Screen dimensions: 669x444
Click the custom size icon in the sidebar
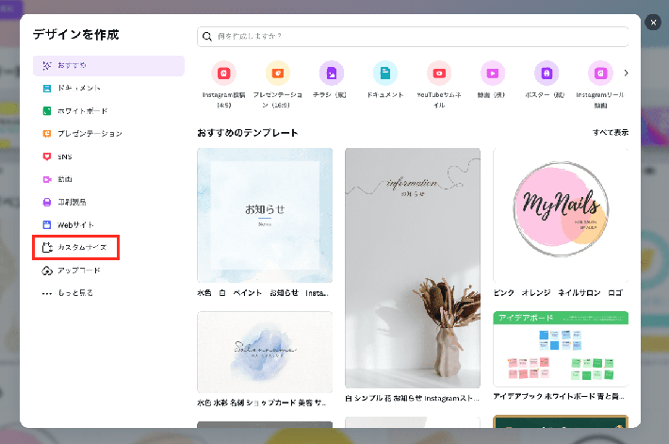(x=47, y=247)
